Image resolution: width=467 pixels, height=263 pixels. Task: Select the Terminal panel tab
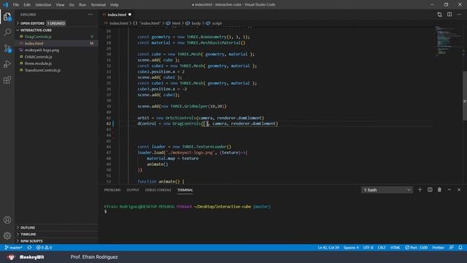(185, 190)
